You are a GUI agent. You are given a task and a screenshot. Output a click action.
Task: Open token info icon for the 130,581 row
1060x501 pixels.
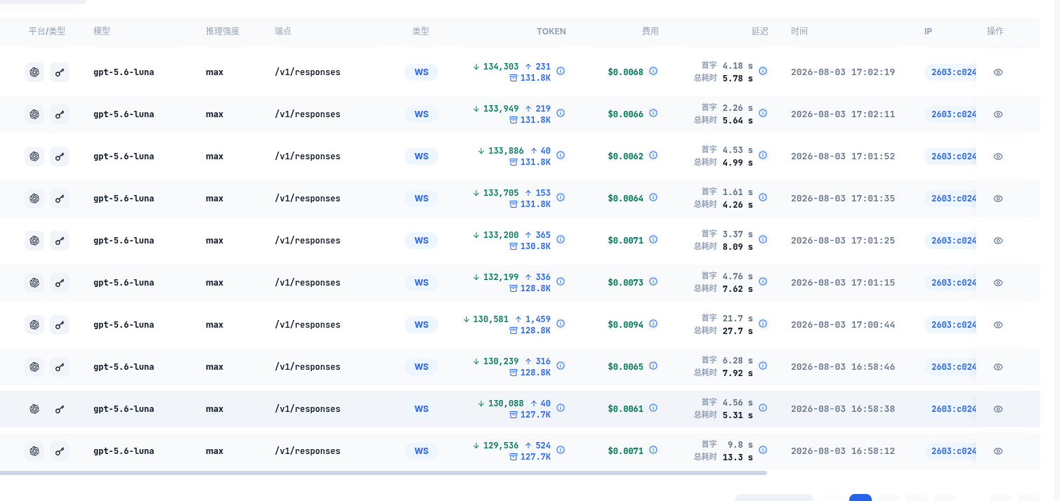point(561,323)
